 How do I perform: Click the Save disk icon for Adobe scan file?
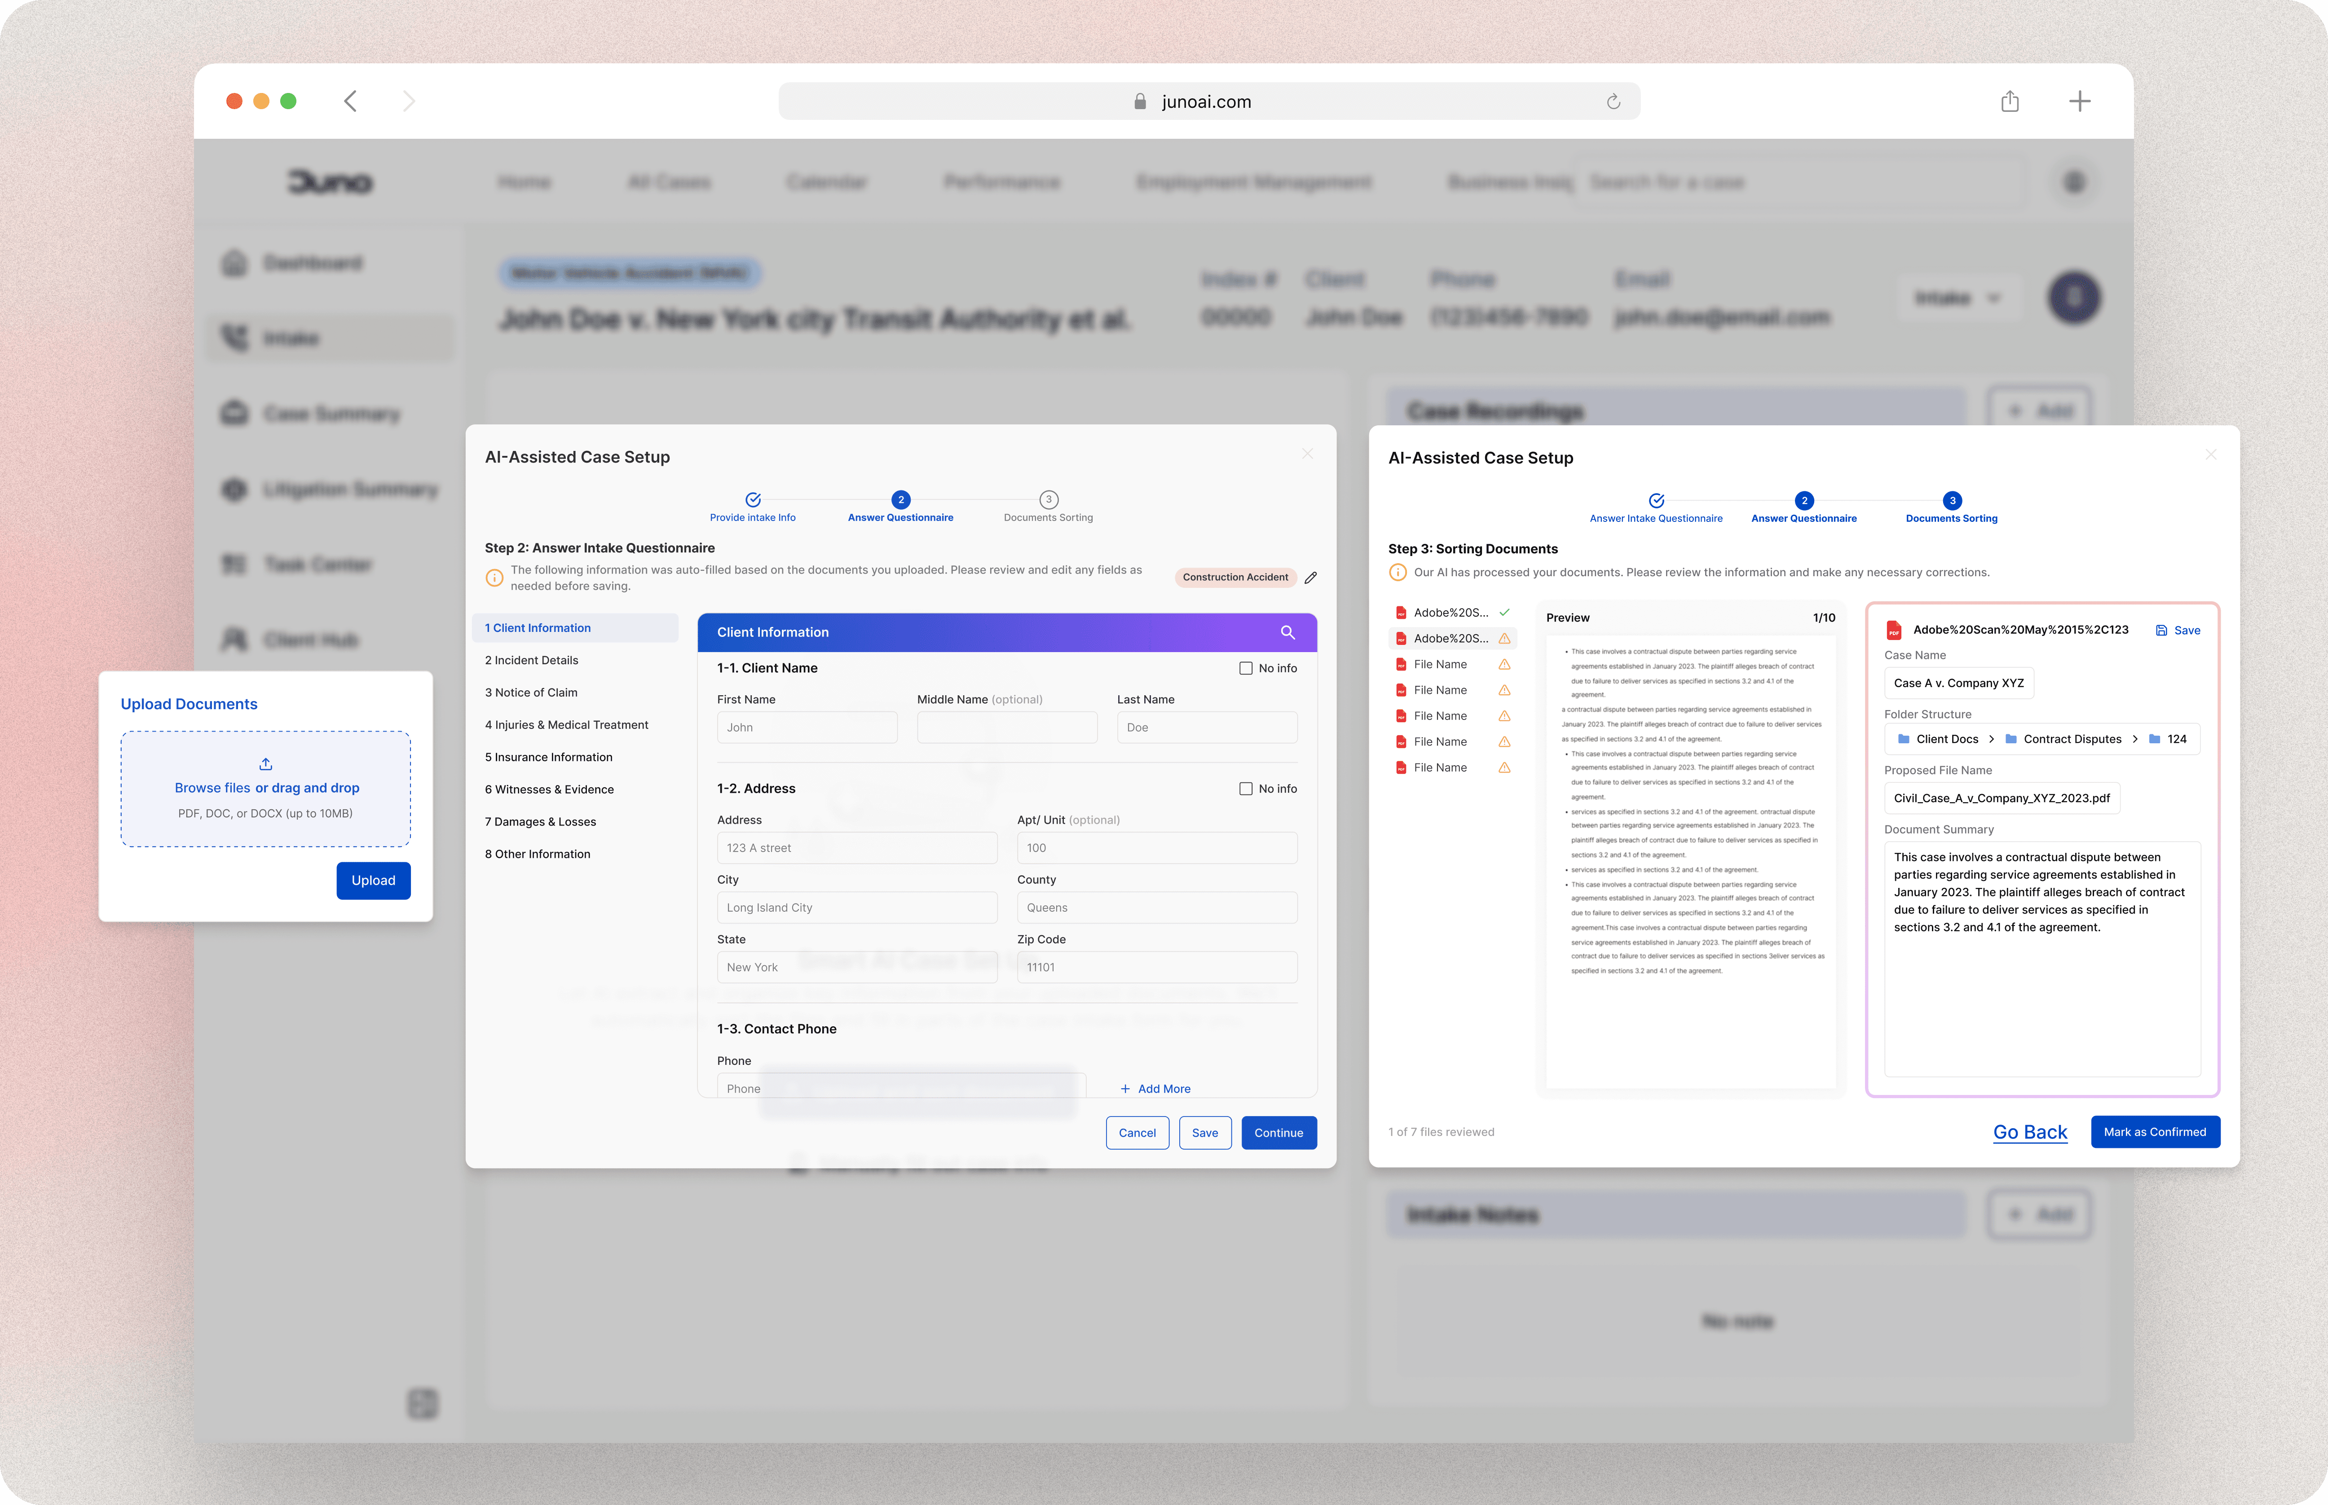pyautogui.click(x=2161, y=631)
